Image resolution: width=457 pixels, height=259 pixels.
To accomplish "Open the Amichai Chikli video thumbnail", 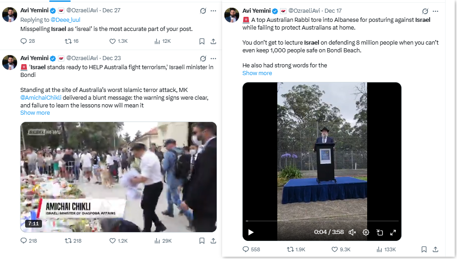I will pos(118,177).
